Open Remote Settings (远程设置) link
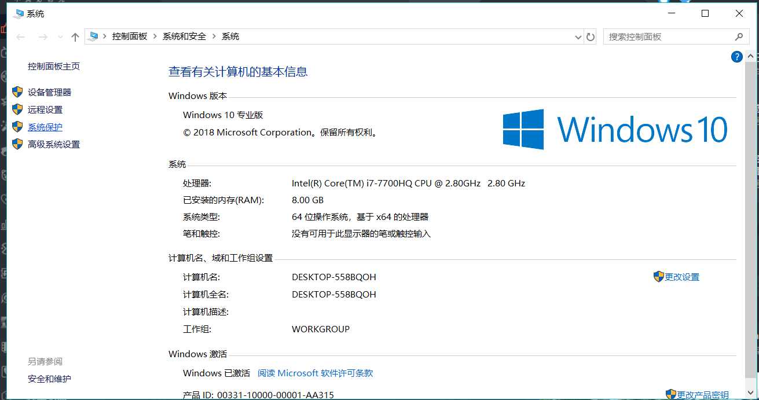The width and height of the screenshot is (759, 400). (45, 109)
